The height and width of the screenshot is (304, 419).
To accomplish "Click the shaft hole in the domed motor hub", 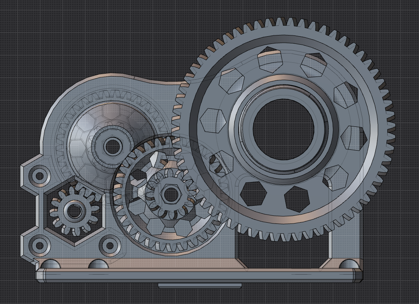I will pos(112,146).
